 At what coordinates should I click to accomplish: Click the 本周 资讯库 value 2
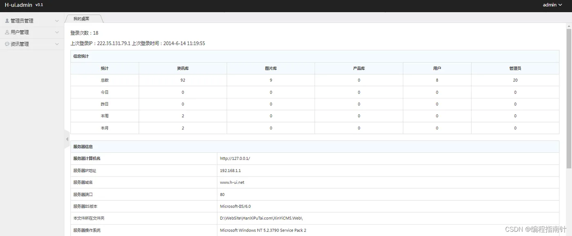183,116
